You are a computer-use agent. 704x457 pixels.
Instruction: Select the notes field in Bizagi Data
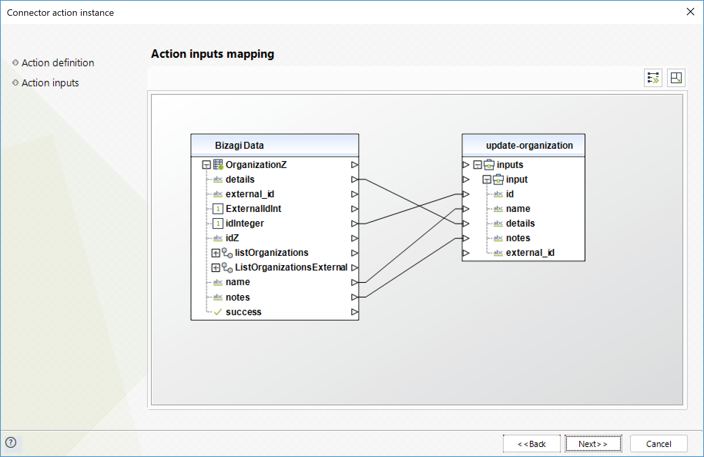click(238, 297)
